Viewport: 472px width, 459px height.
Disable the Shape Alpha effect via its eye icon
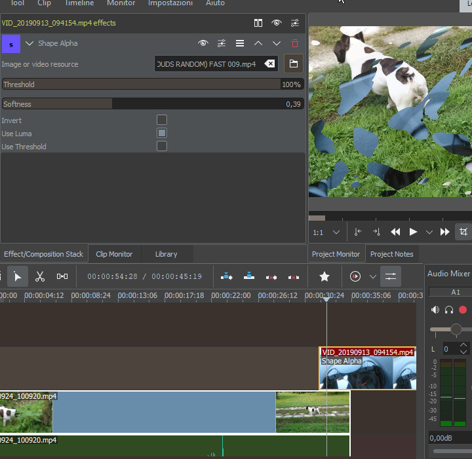[203, 43]
